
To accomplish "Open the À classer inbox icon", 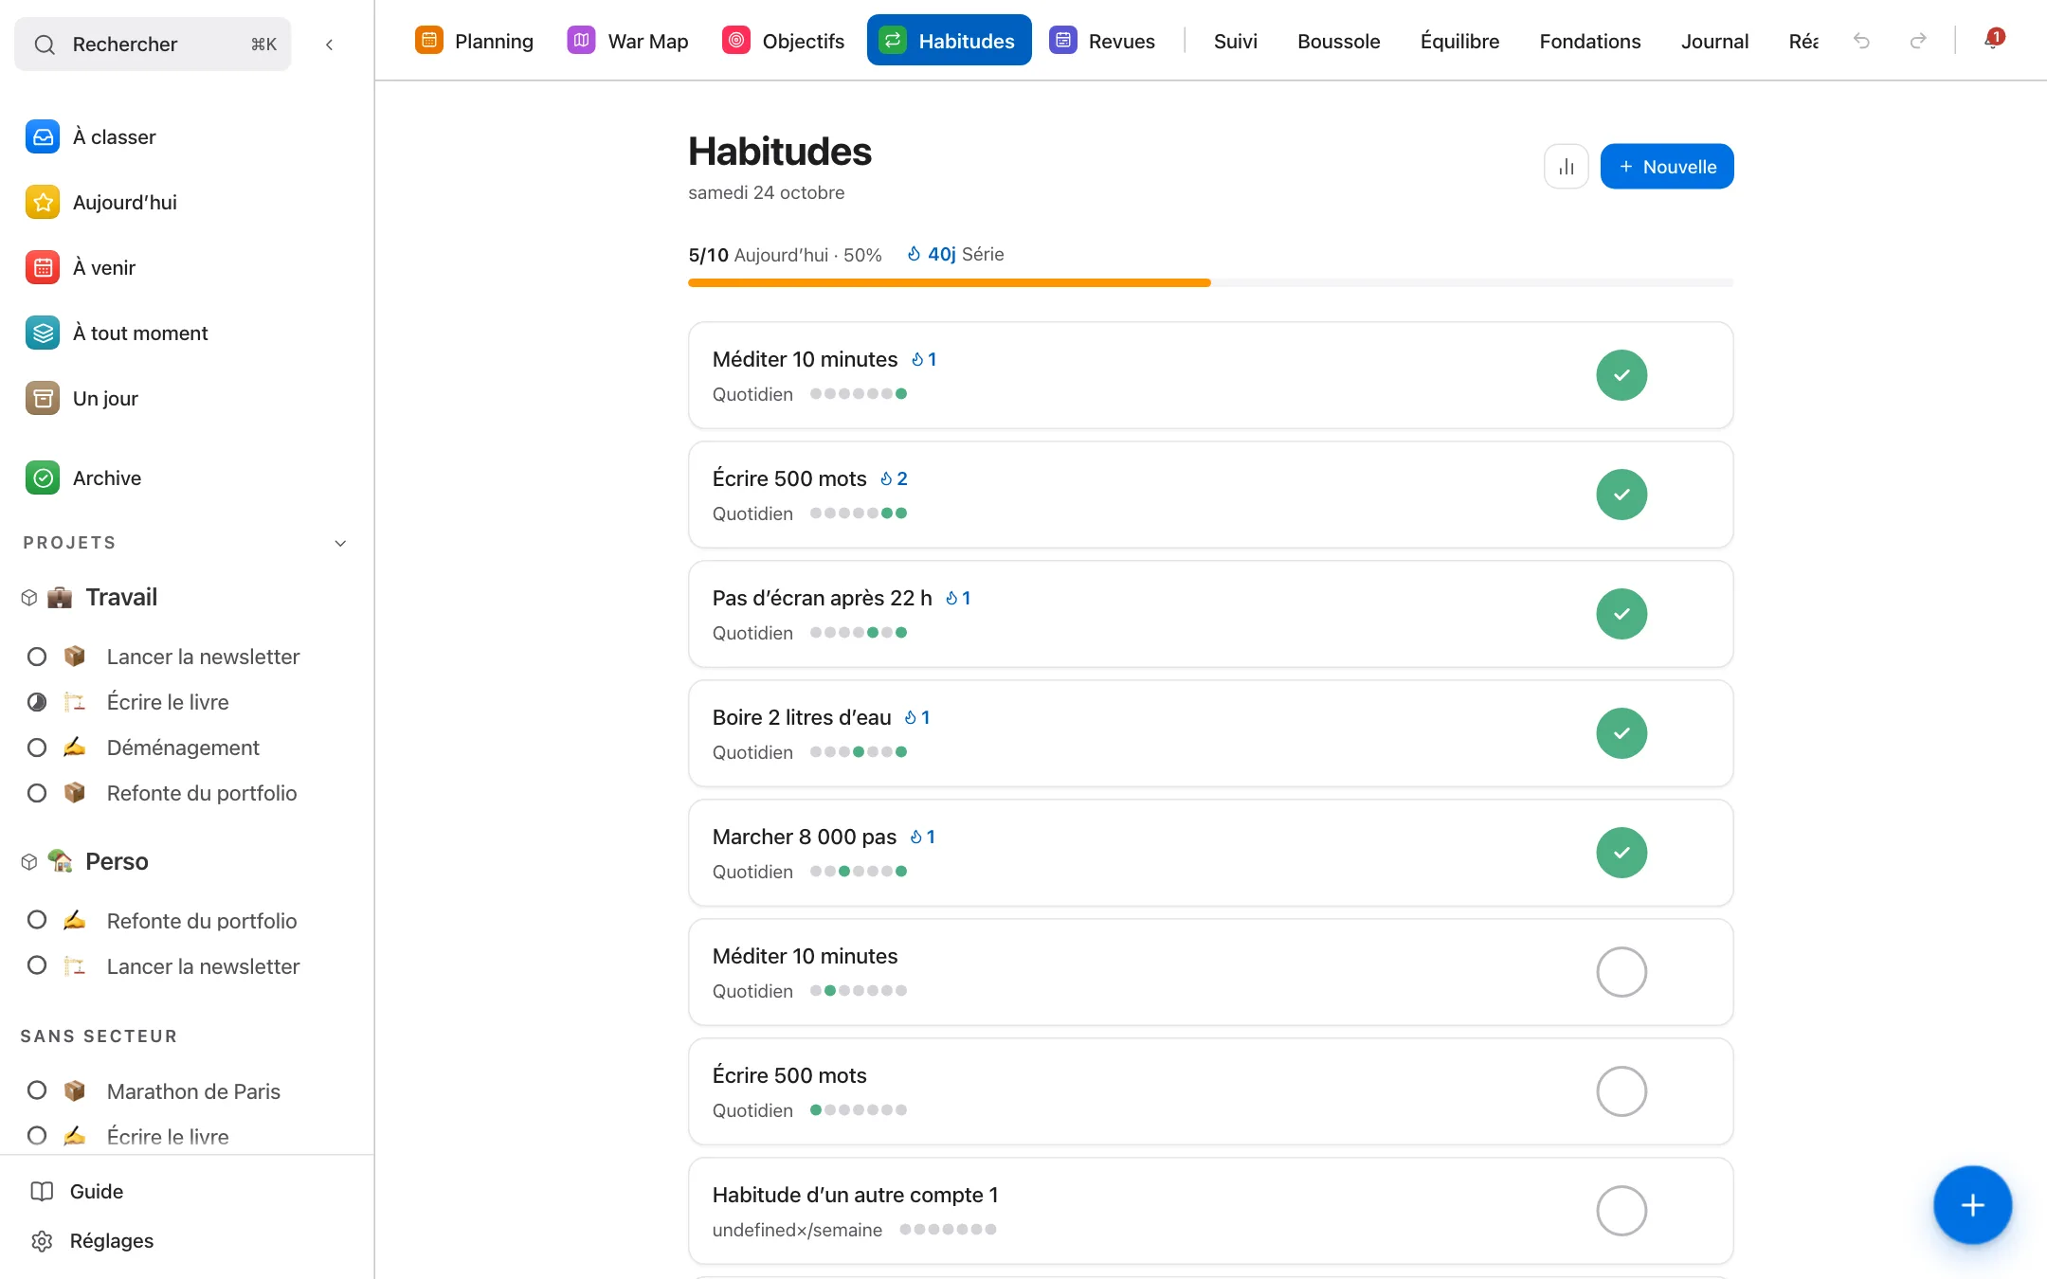I will tap(43, 137).
